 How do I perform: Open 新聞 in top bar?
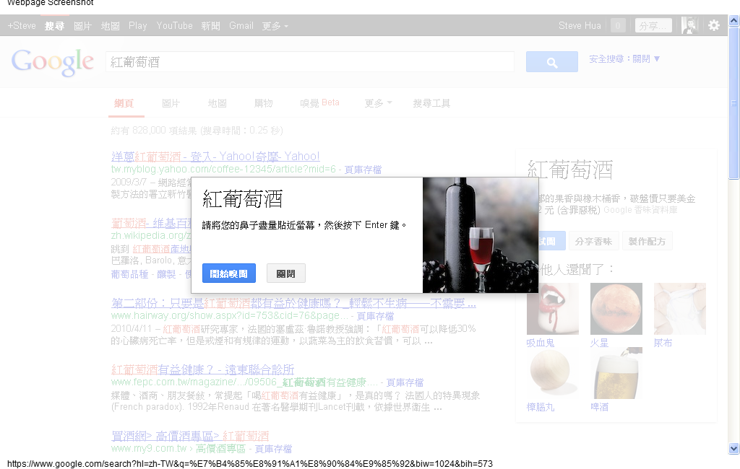(x=210, y=26)
